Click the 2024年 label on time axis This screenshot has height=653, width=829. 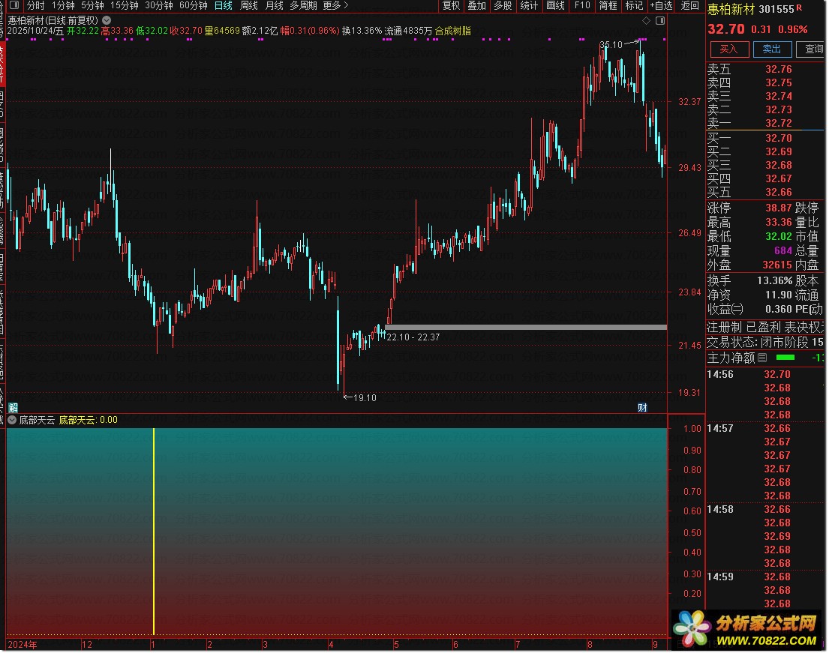coord(23,645)
